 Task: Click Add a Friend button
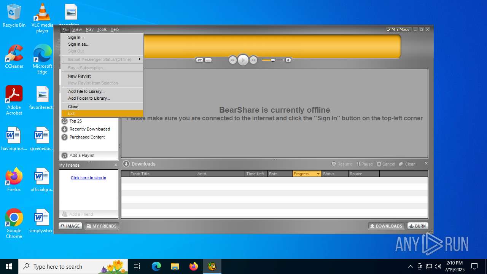click(x=89, y=214)
